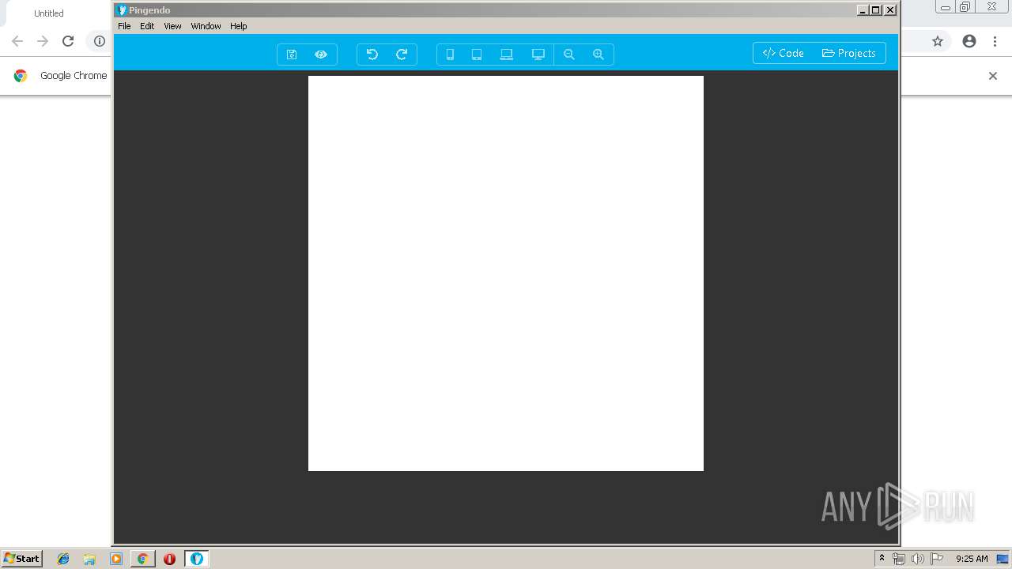
Task: Click the network tray icon
Action: pos(899,559)
